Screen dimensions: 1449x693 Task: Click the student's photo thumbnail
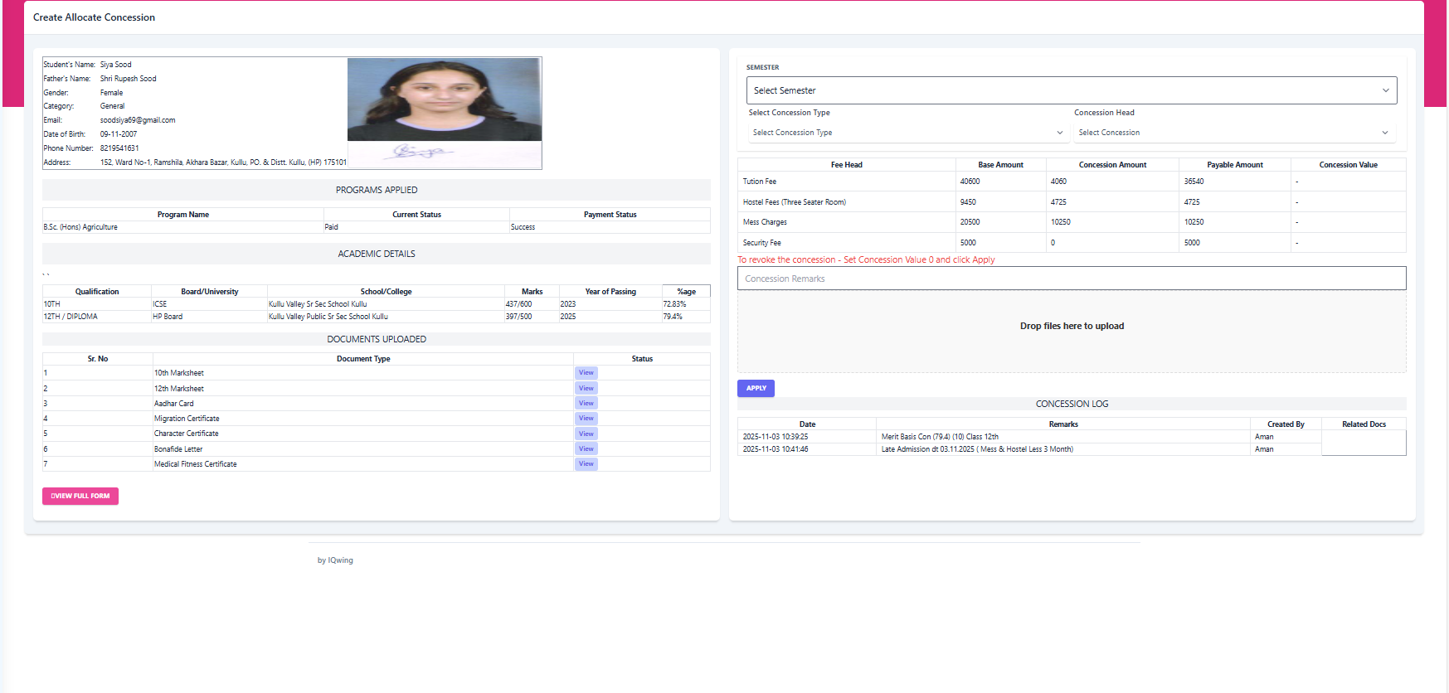coord(444,99)
